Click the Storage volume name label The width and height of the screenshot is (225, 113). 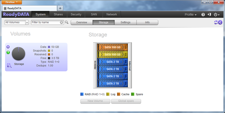point(19,64)
